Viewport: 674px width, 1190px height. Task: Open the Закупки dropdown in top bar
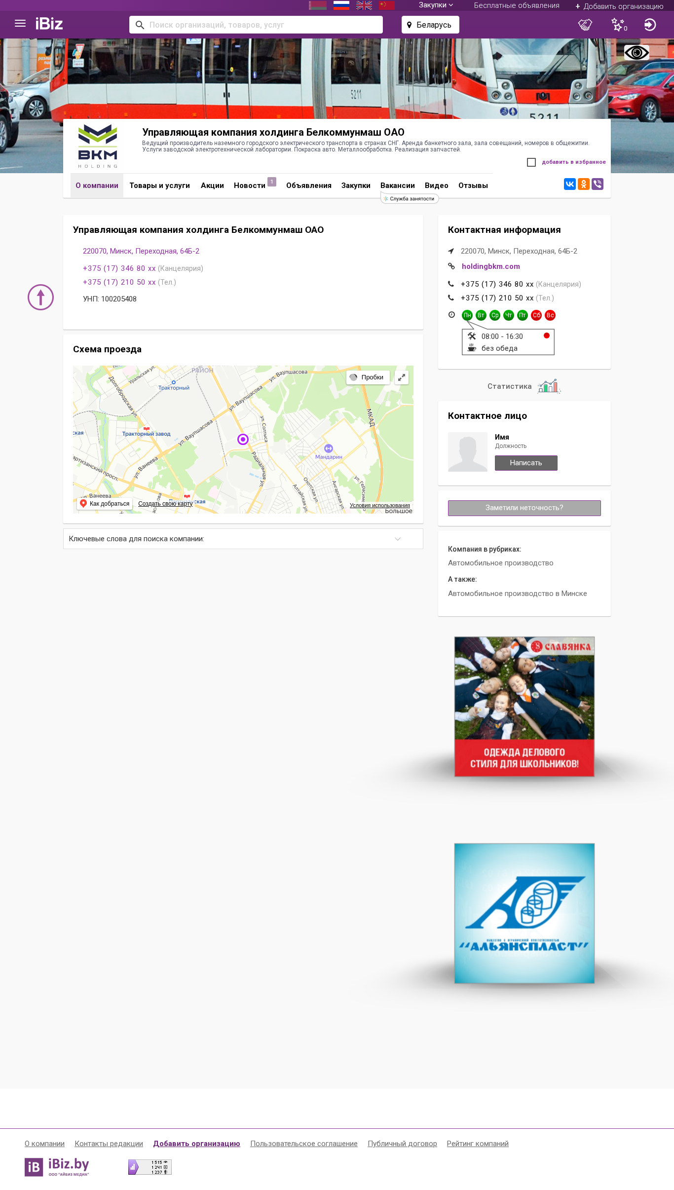[436, 5]
